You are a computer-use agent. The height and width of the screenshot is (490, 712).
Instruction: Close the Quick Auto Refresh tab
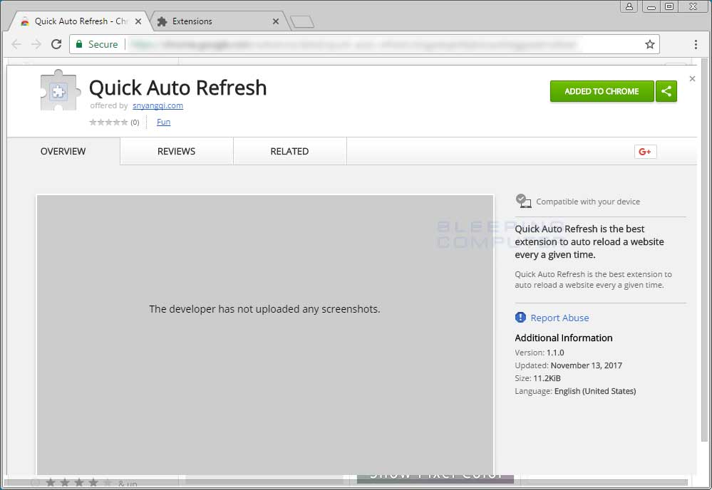[x=138, y=21]
